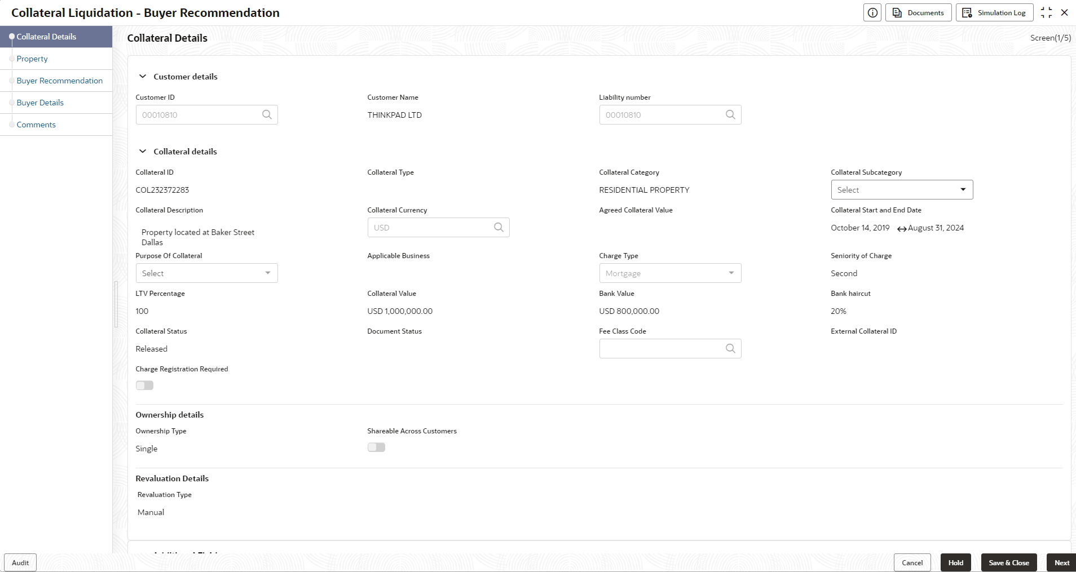Click the Fee Class Code search icon
Screen dimensions: 1076x572
tap(730, 348)
